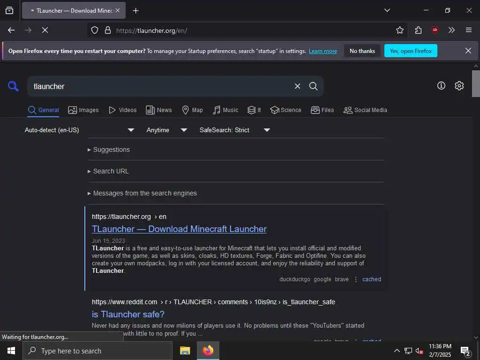Open the taskbar clock and date
Screen dimensions: 480x360
point(440,351)
